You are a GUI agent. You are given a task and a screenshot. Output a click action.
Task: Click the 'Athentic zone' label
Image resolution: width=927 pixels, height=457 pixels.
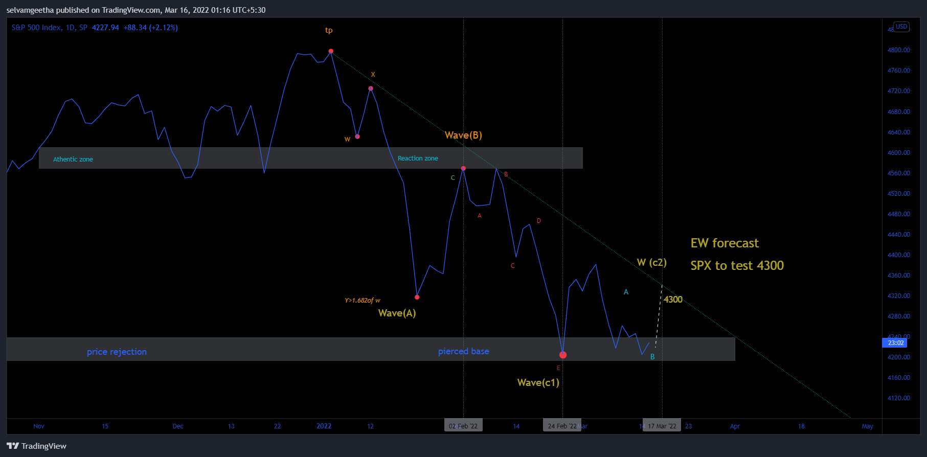(73, 159)
